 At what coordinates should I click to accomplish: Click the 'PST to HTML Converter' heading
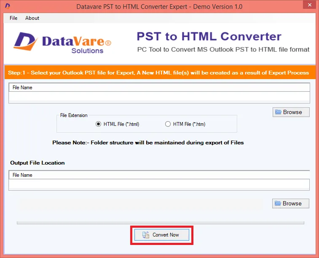pos(209,36)
